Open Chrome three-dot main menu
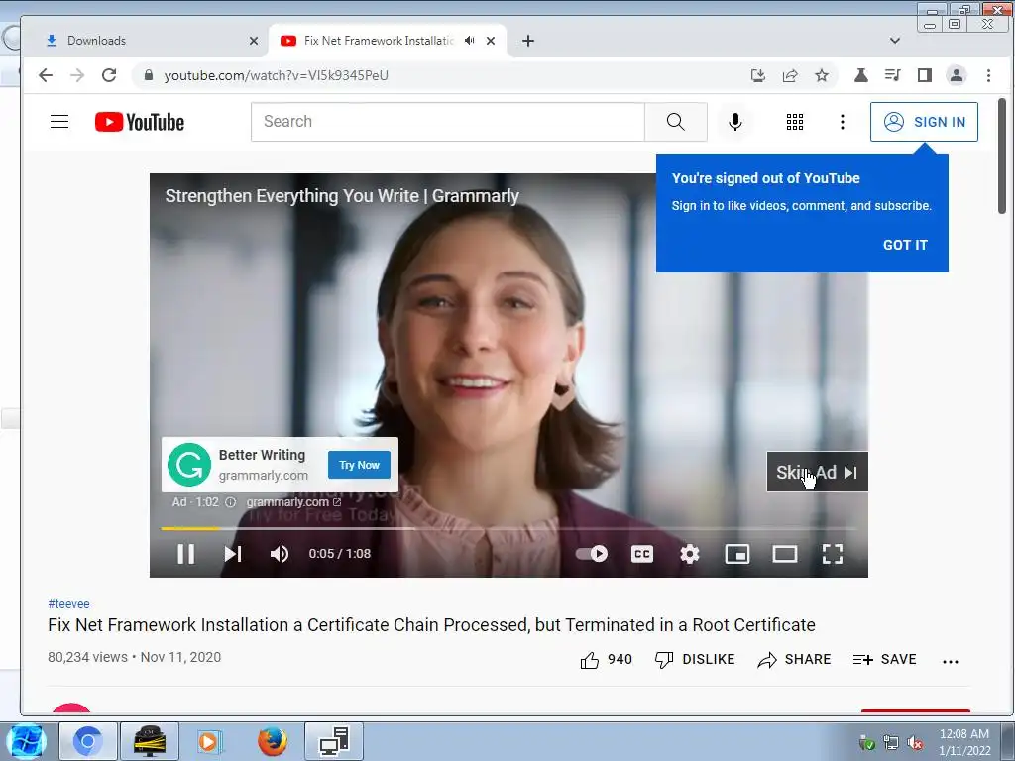This screenshot has width=1015, height=761. (x=988, y=75)
